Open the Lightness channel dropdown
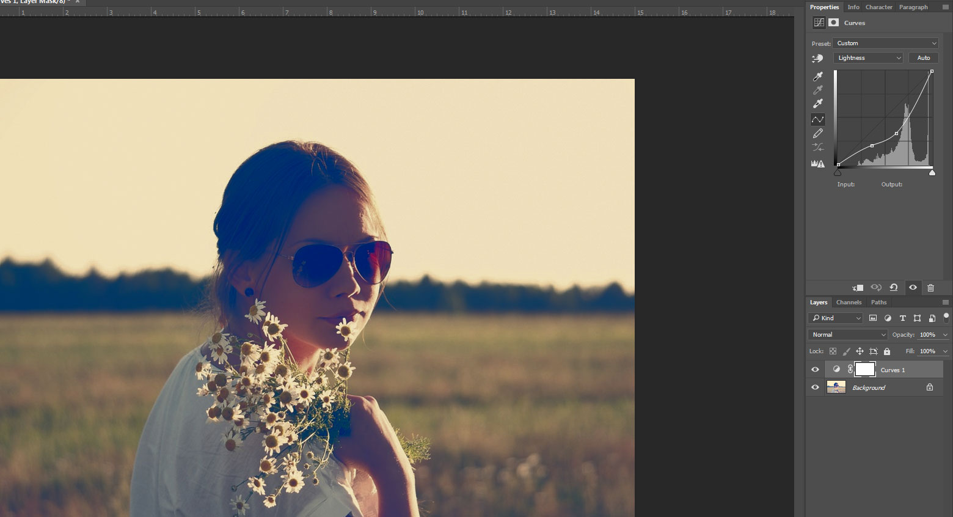This screenshot has height=517, width=953. [868, 58]
